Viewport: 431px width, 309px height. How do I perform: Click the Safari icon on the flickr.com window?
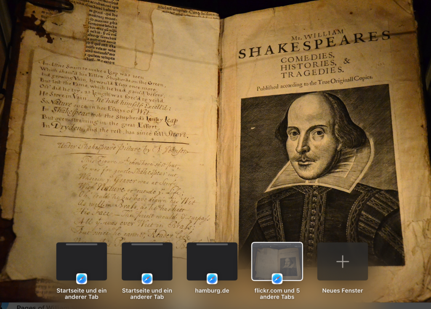point(277,278)
